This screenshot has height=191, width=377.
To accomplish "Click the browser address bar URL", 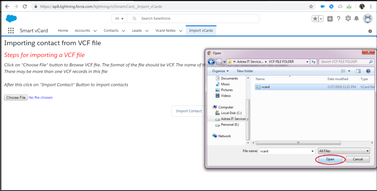I will pos(101,7).
